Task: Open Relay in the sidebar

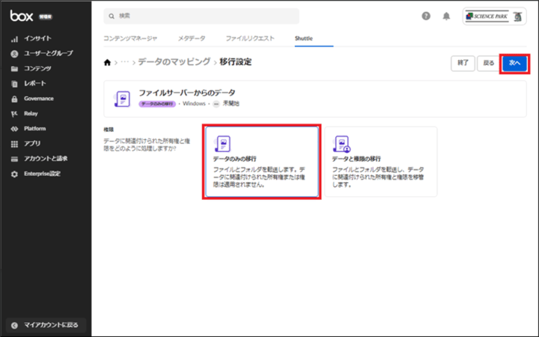Action: click(32, 114)
